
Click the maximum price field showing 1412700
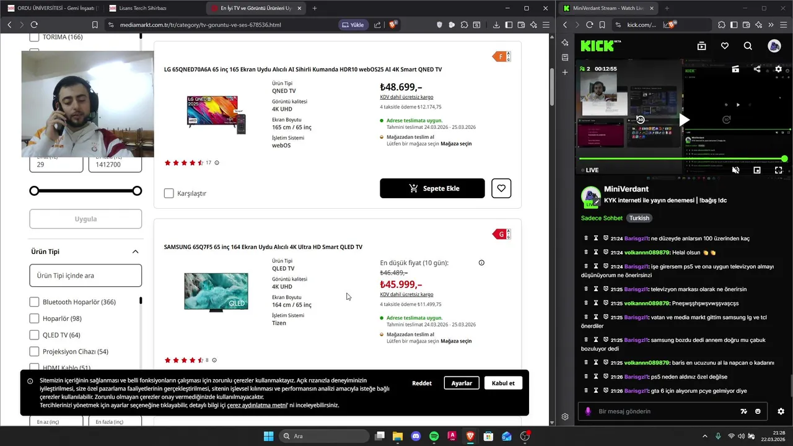coord(115,164)
